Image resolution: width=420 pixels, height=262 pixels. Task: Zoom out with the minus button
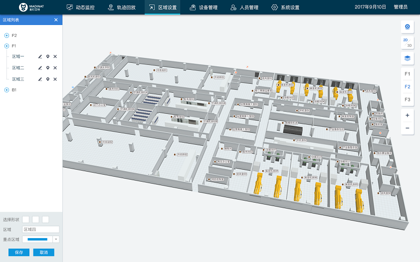click(408, 128)
